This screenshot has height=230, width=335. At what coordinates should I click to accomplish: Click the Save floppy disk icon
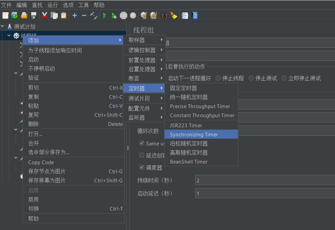click(34, 15)
